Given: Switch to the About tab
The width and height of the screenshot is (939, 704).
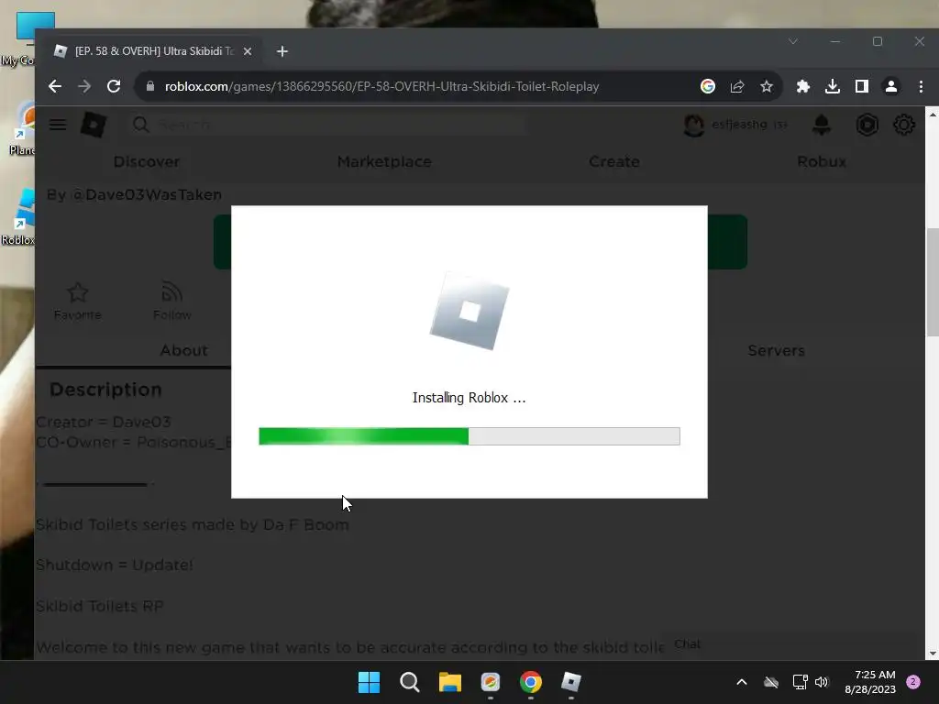Looking at the screenshot, I should coord(183,350).
